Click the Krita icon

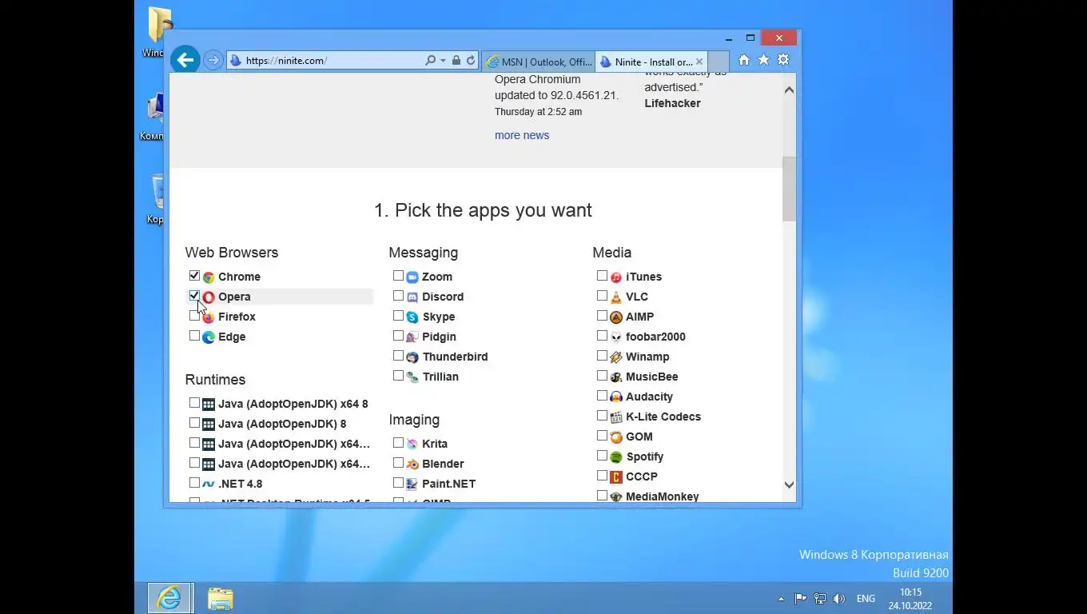point(412,445)
